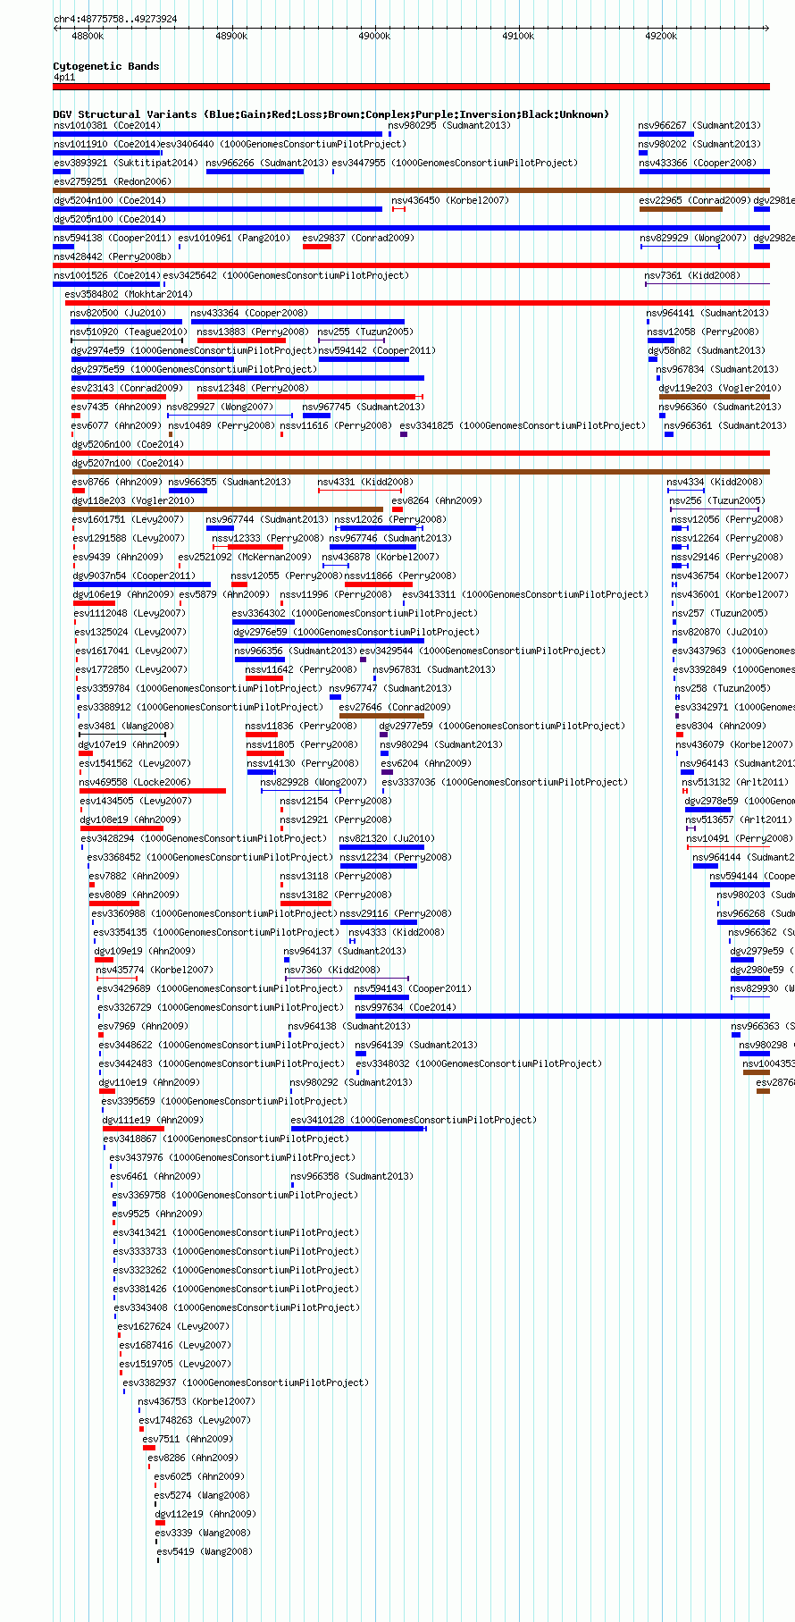Viewport: 795px width, 1622px height.
Task: Select nsv435774 (Korbel2007) label
Action: click(x=155, y=970)
